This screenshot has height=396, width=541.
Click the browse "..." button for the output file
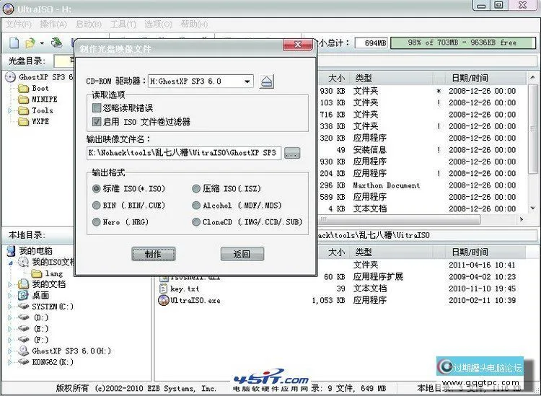click(292, 153)
